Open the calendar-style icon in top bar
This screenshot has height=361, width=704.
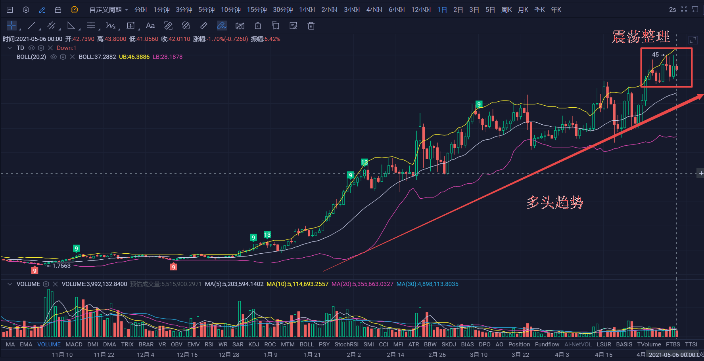58,9
